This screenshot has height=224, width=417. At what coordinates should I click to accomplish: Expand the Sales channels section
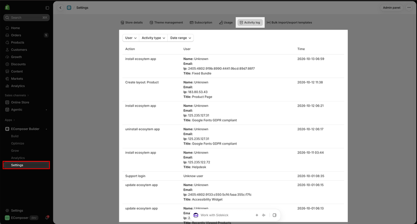pos(16,95)
